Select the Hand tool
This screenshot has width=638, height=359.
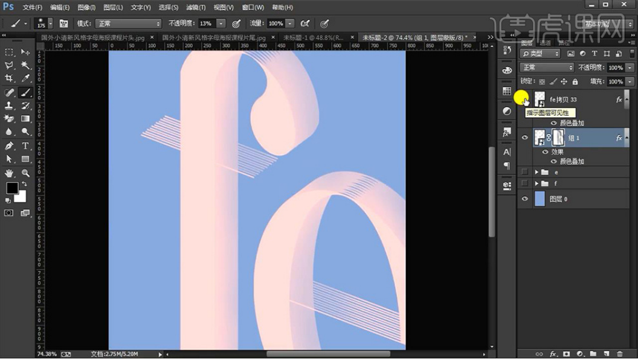(x=9, y=173)
